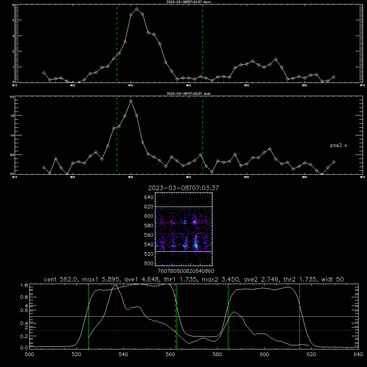Click x-axis label 500 of the bottom plot

click(29, 355)
